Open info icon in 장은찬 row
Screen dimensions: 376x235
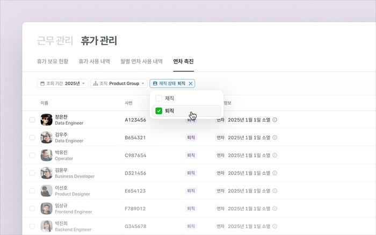tap(275, 120)
